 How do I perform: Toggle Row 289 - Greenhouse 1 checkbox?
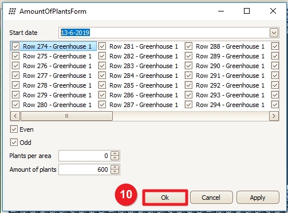188,56
